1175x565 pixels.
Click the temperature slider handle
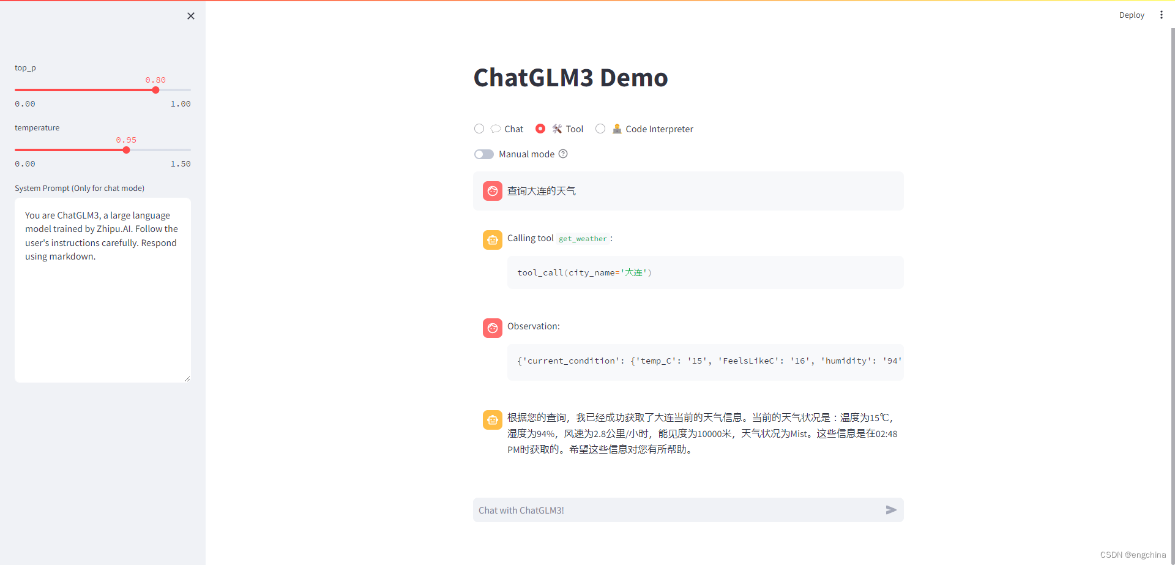tap(126, 150)
